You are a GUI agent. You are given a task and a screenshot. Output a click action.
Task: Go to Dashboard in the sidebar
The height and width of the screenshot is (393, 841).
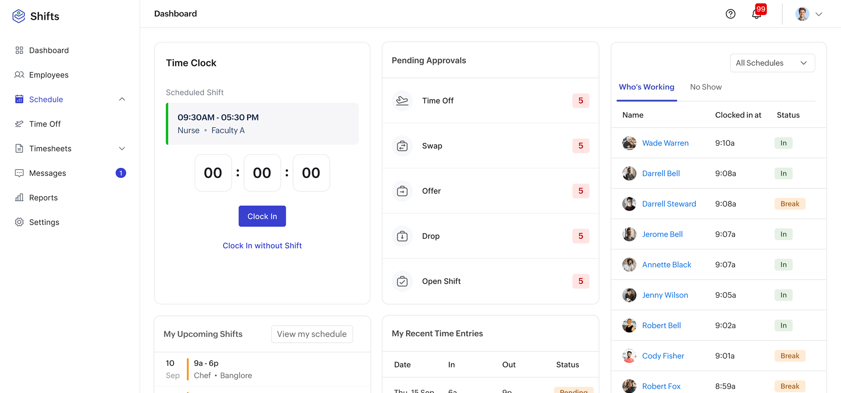pyautogui.click(x=49, y=50)
